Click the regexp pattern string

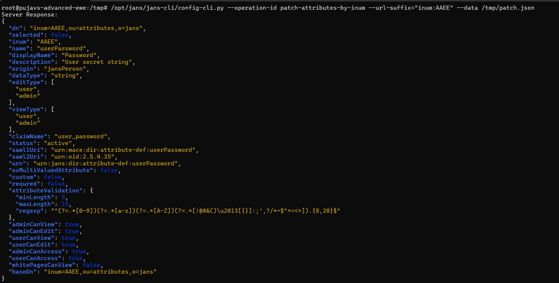195,211
